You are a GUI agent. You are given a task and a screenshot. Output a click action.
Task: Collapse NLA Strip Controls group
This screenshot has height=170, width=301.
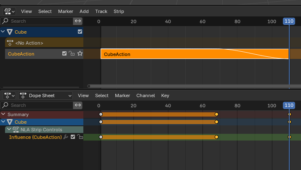click(9, 129)
